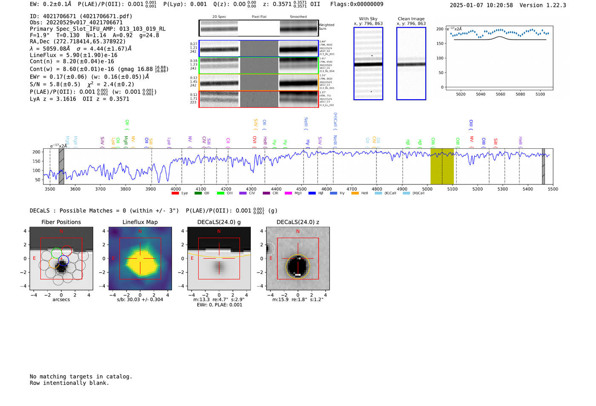
Task: Click the blue Hβ legend swatch
Action: pos(312,193)
